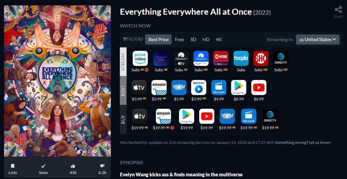Buy on YouTube for $19.99

click(206, 116)
